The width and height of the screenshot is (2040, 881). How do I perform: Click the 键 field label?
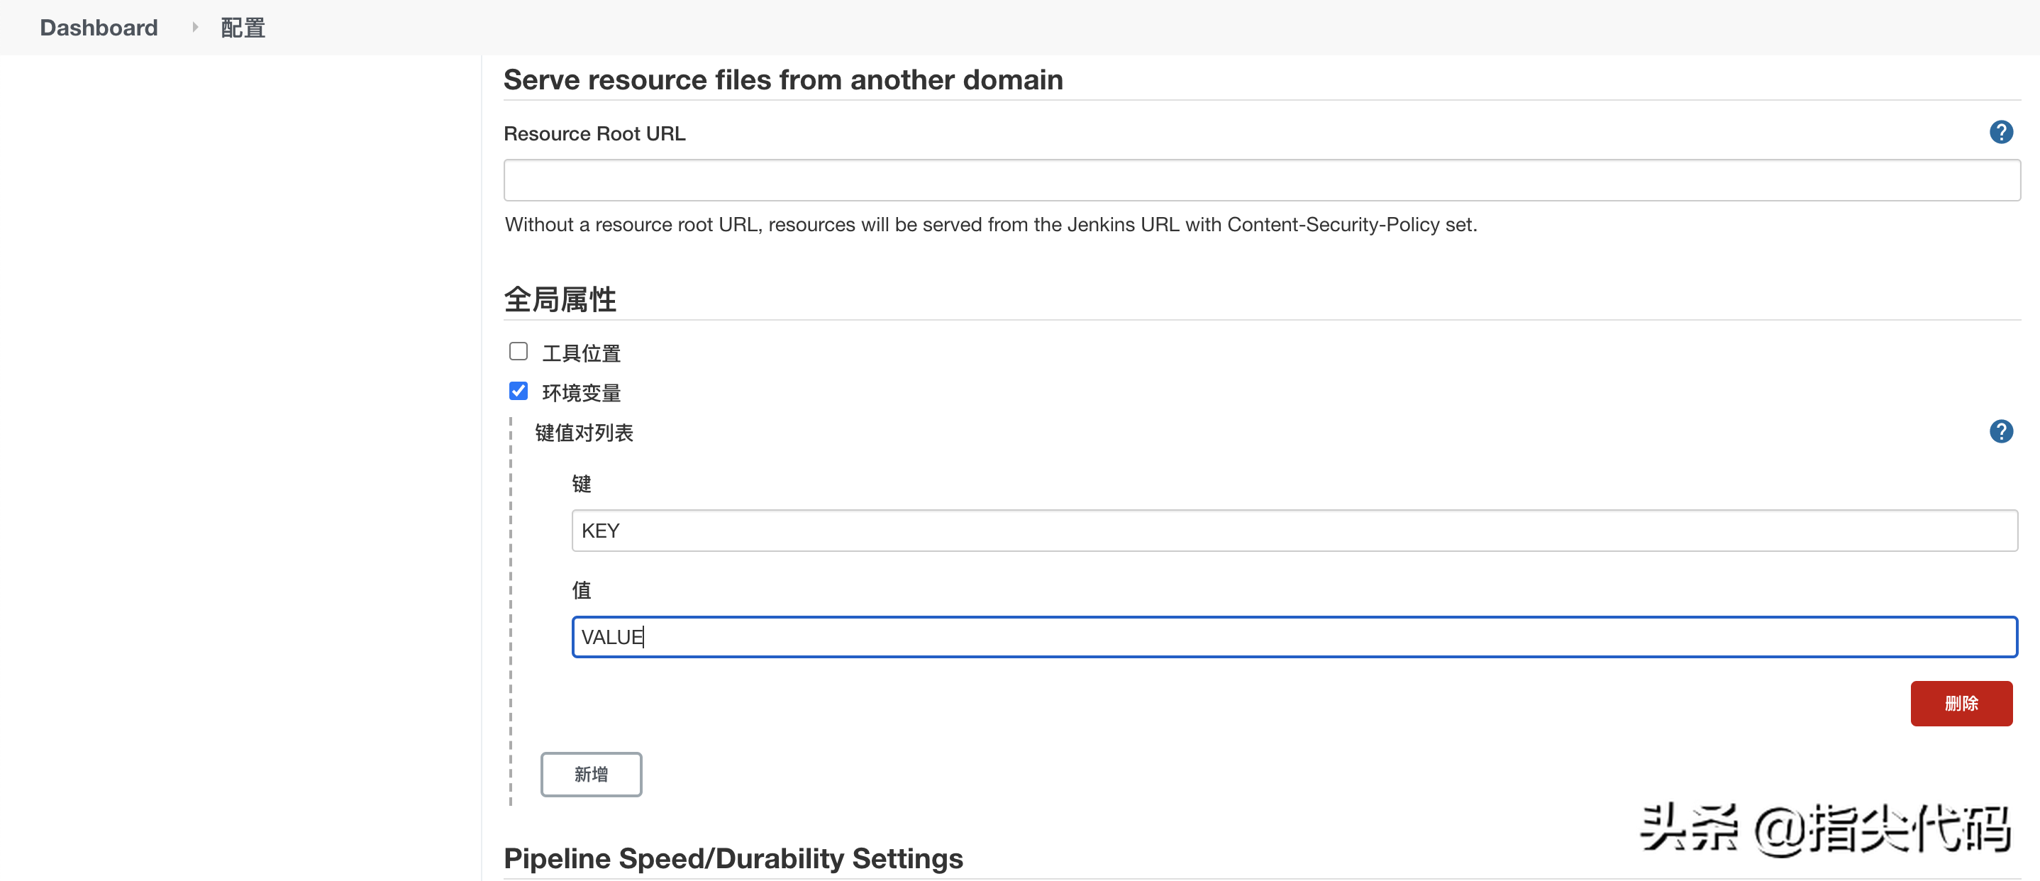pos(581,483)
